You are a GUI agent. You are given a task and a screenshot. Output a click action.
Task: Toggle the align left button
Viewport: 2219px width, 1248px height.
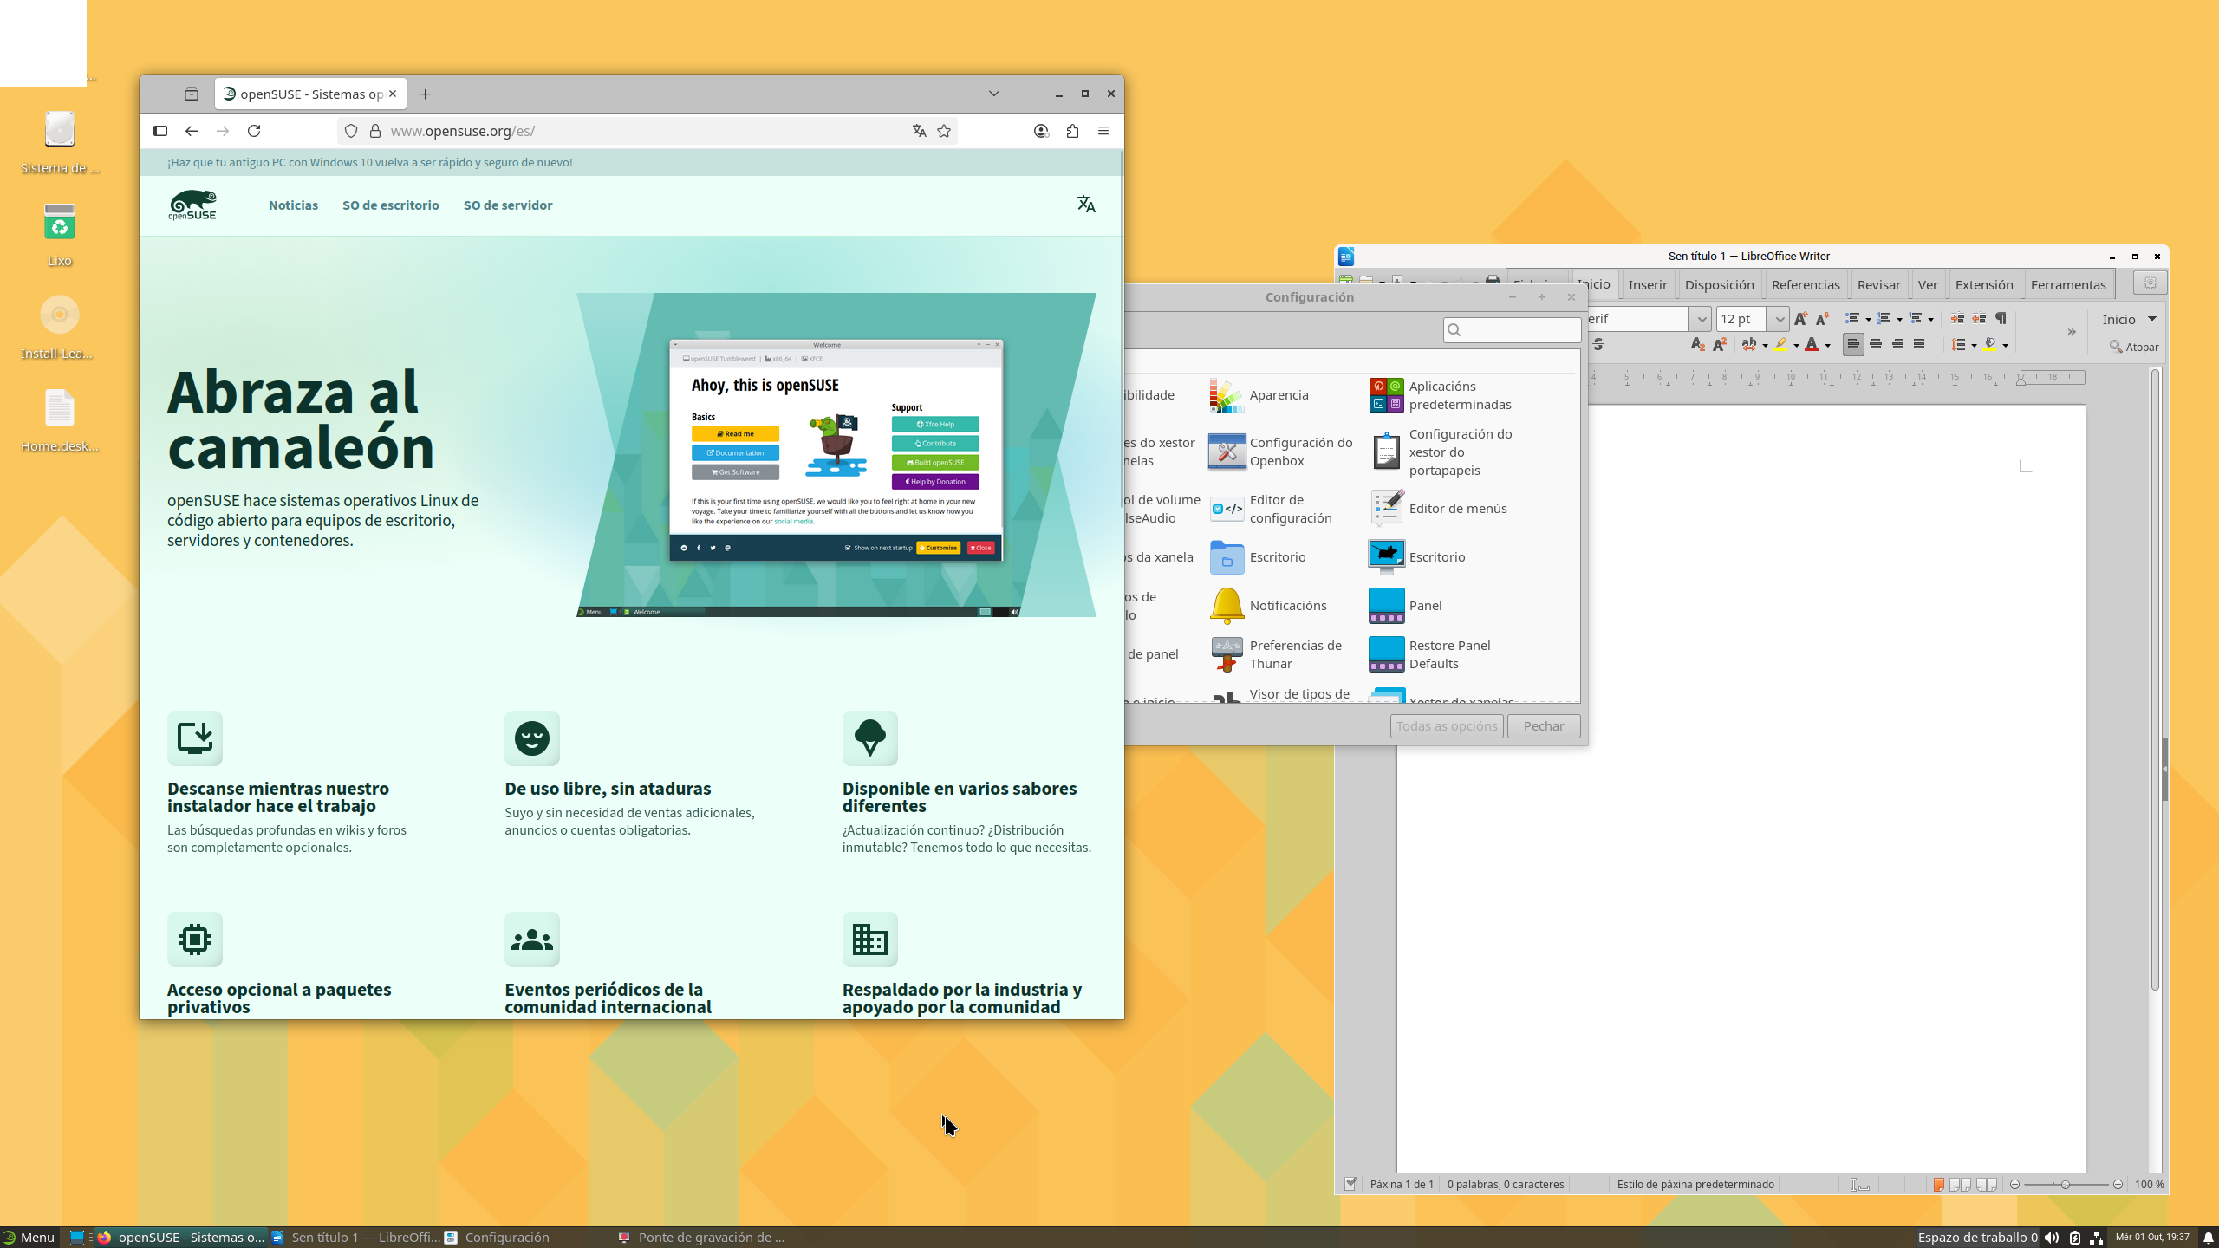1853,345
